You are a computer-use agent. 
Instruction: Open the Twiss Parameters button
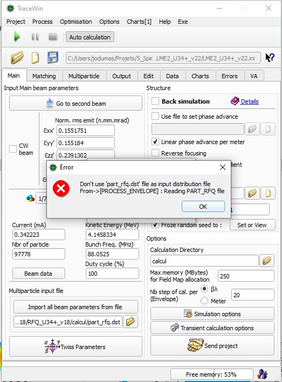click(x=75, y=346)
